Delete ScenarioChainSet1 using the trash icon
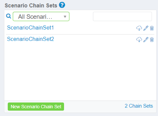Screen dimensions: 158x116 tap(152, 28)
